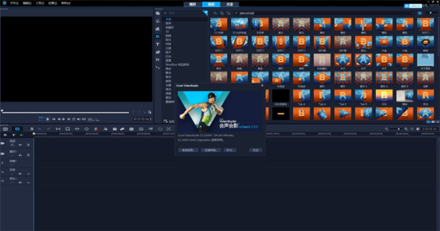Click the Redo arrow in timeline toolbar
440x231 pixels.
click(48, 129)
